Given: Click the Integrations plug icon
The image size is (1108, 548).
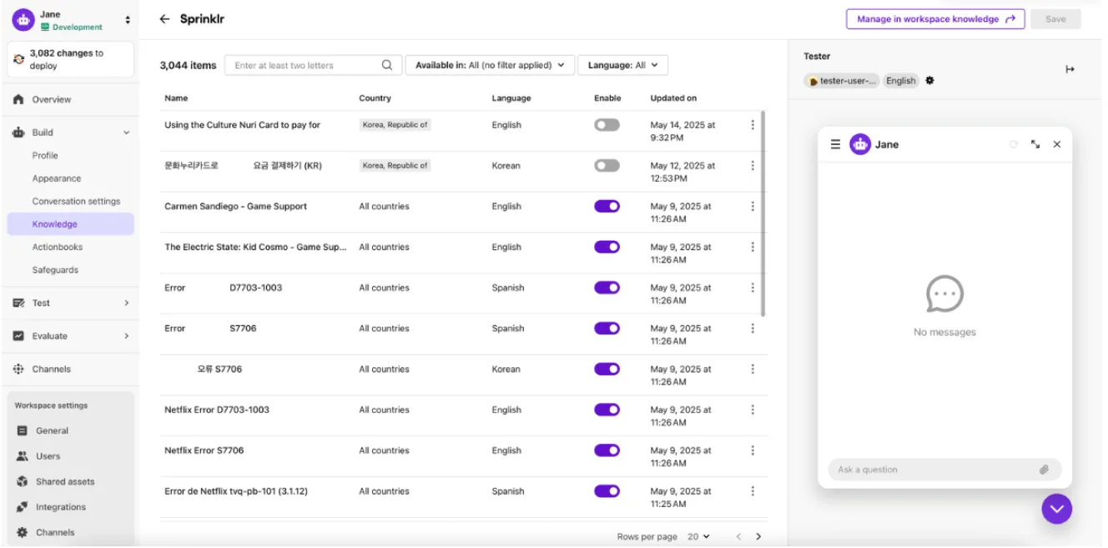Looking at the screenshot, I should pyautogui.click(x=23, y=507).
